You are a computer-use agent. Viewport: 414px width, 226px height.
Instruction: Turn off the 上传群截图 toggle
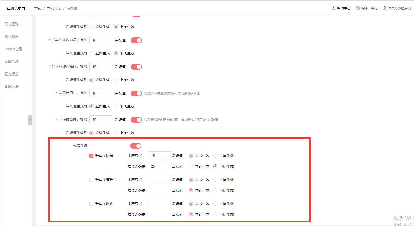136,120
